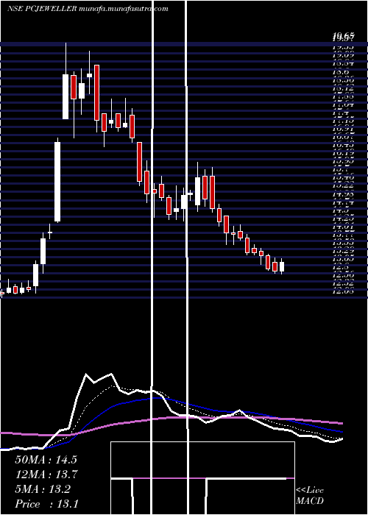Click the MACD label
Viewport: 368px width, 515px height.
pyautogui.click(x=310, y=501)
